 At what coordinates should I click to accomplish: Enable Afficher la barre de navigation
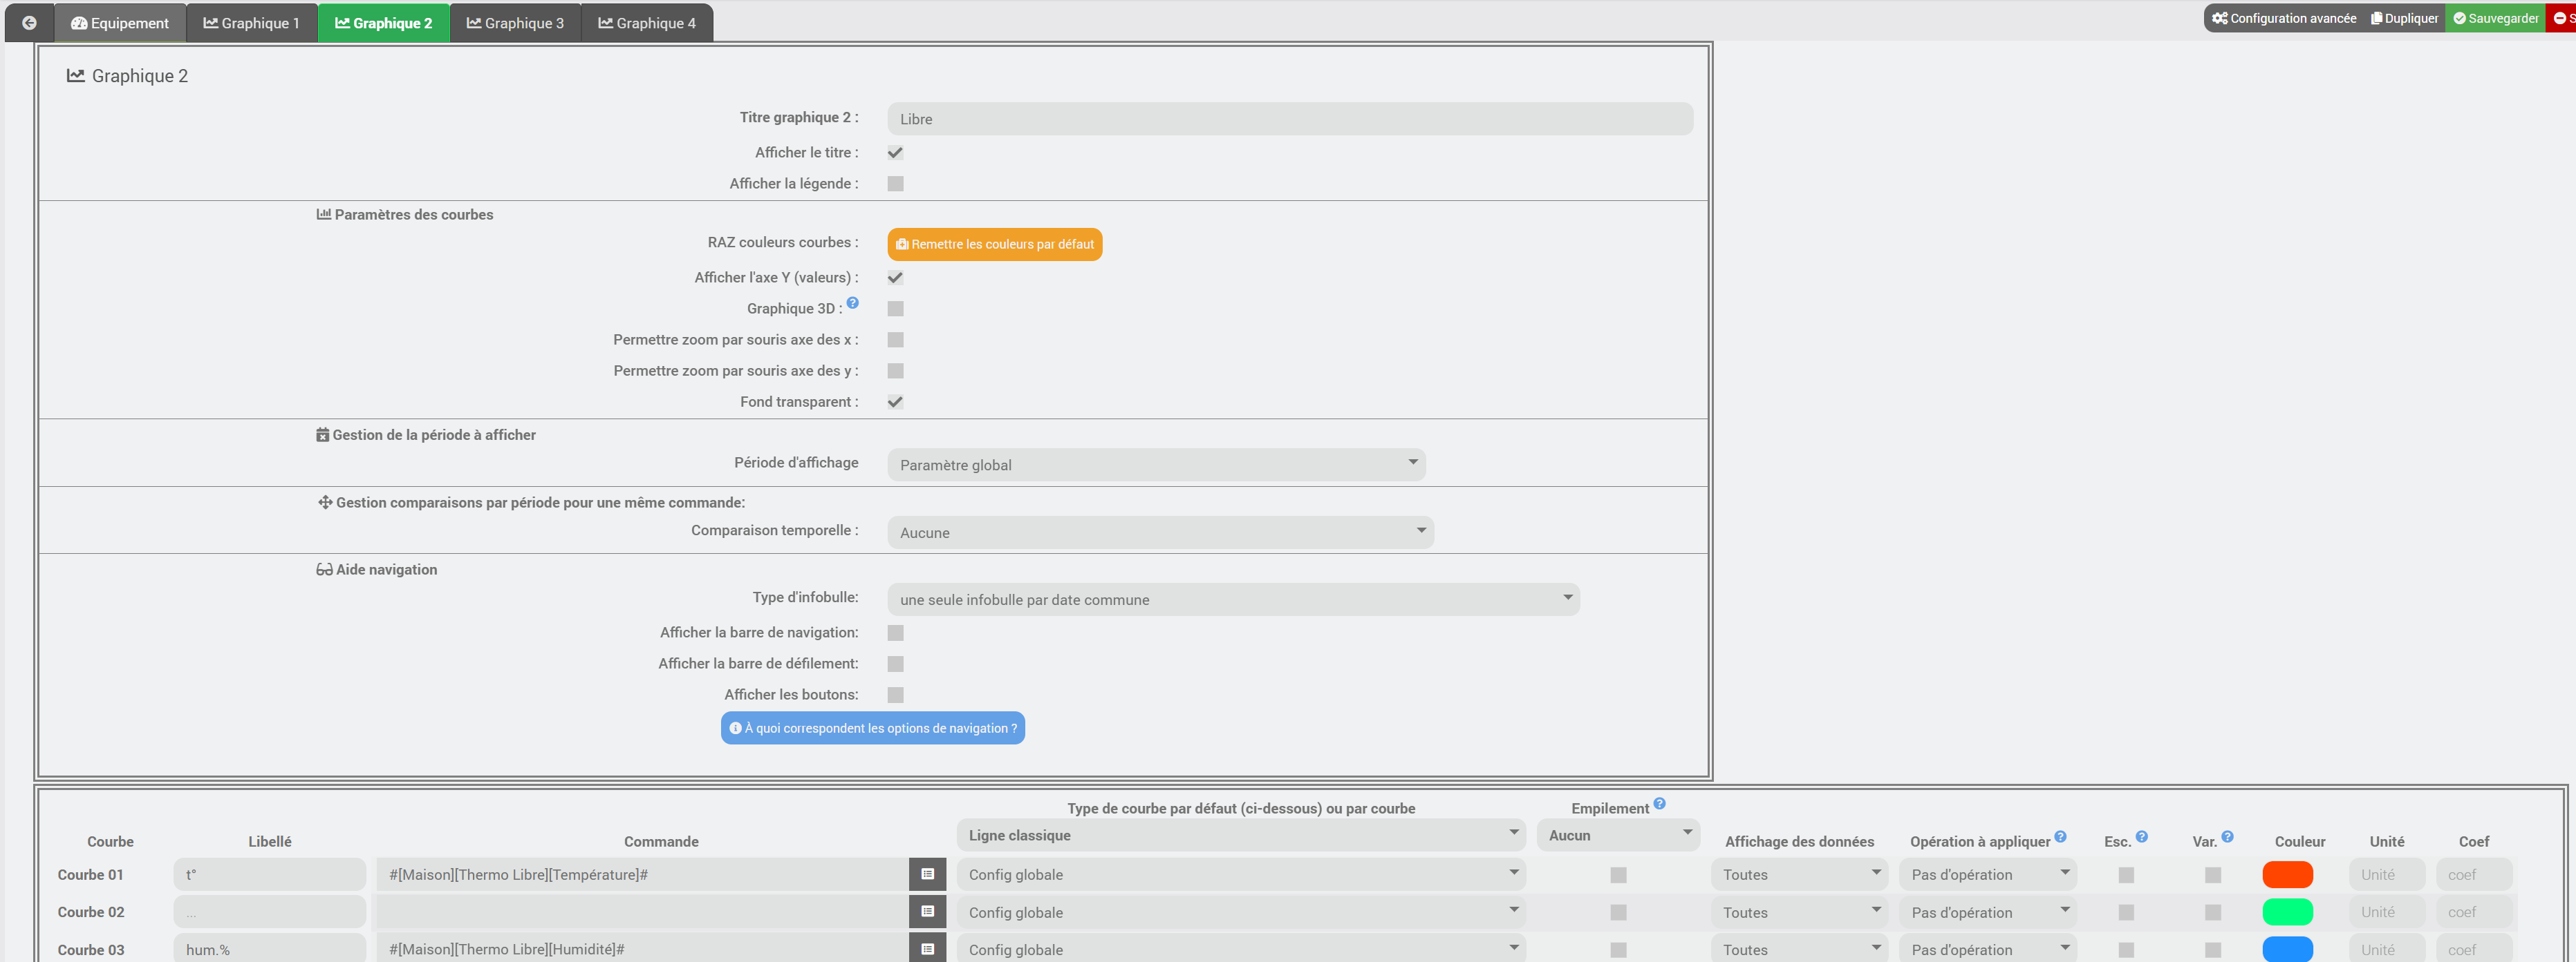895,633
